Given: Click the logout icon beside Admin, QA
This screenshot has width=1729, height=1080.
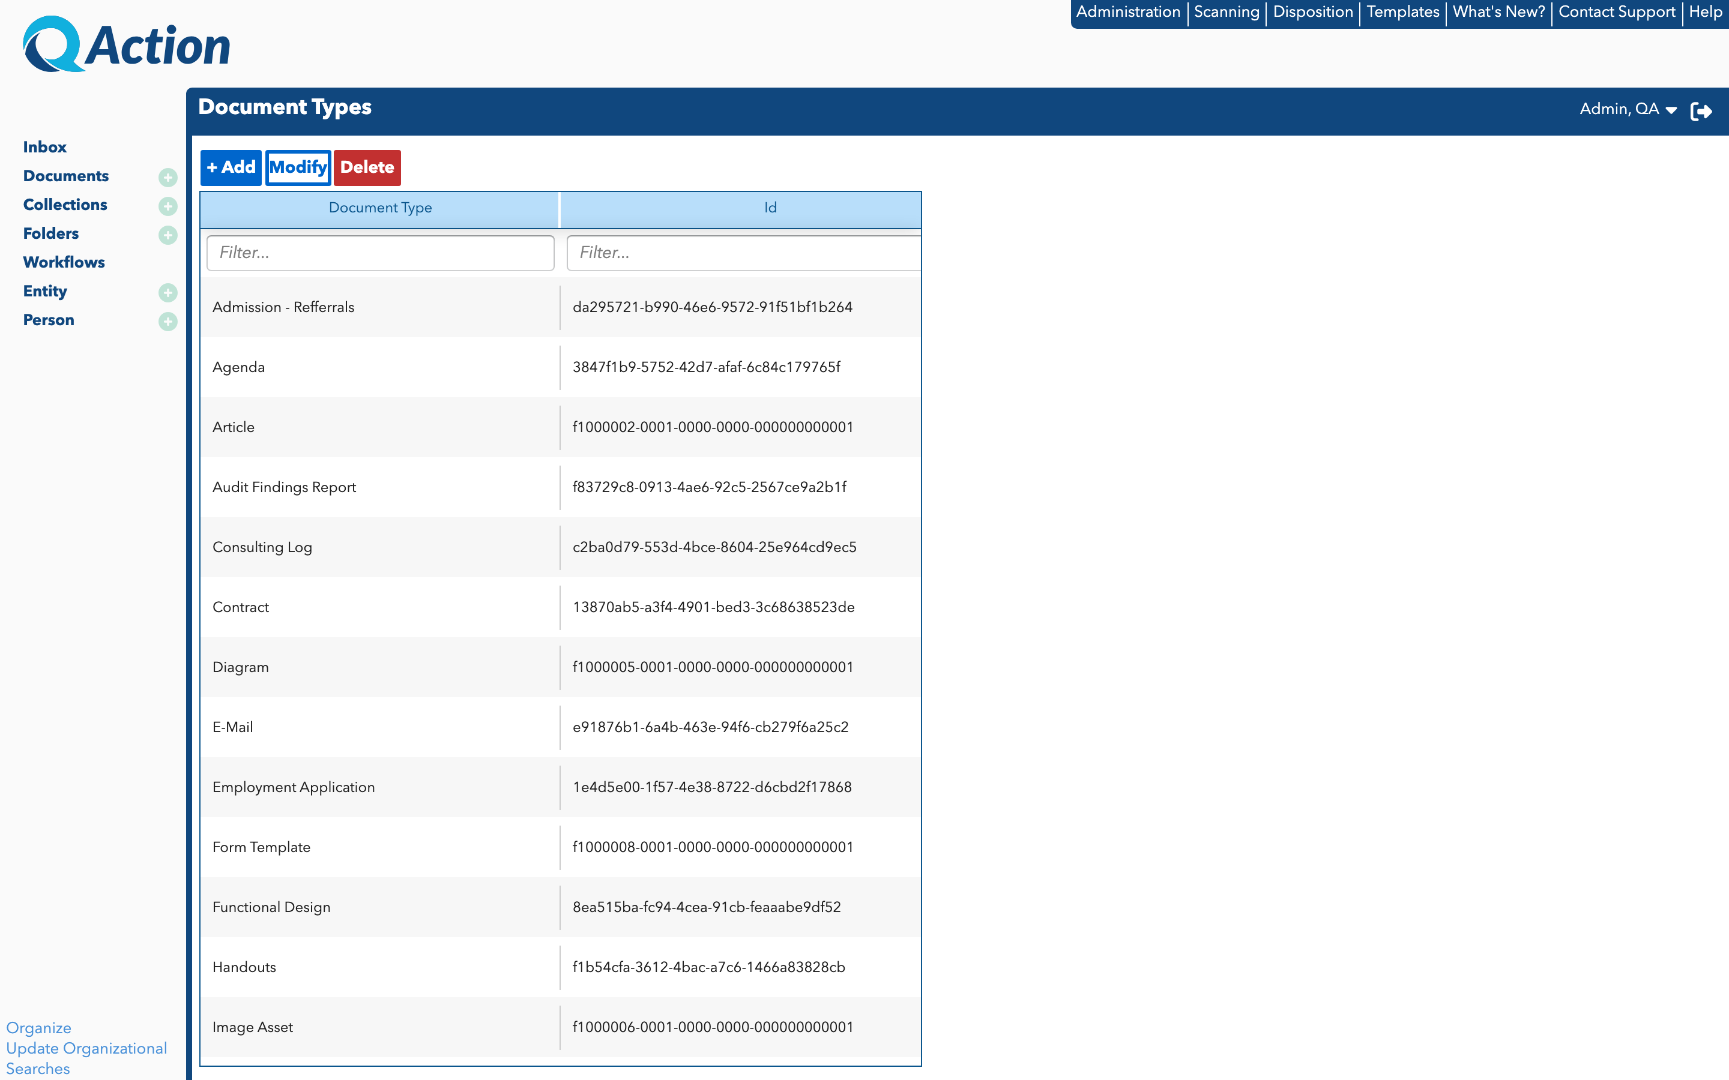Looking at the screenshot, I should (x=1701, y=111).
